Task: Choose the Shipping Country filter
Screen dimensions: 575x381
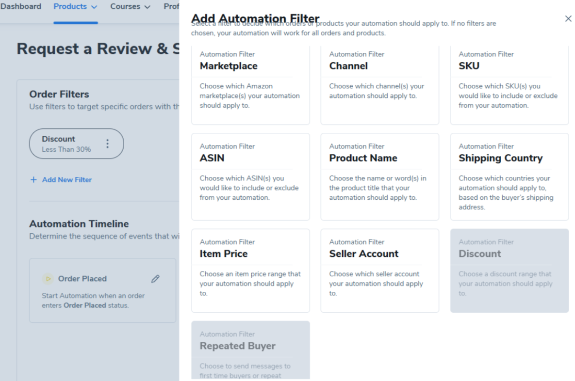Action: coord(509,177)
